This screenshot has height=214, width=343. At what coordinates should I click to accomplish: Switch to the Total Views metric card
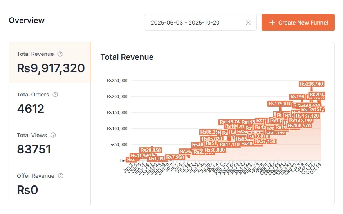[50, 144]
